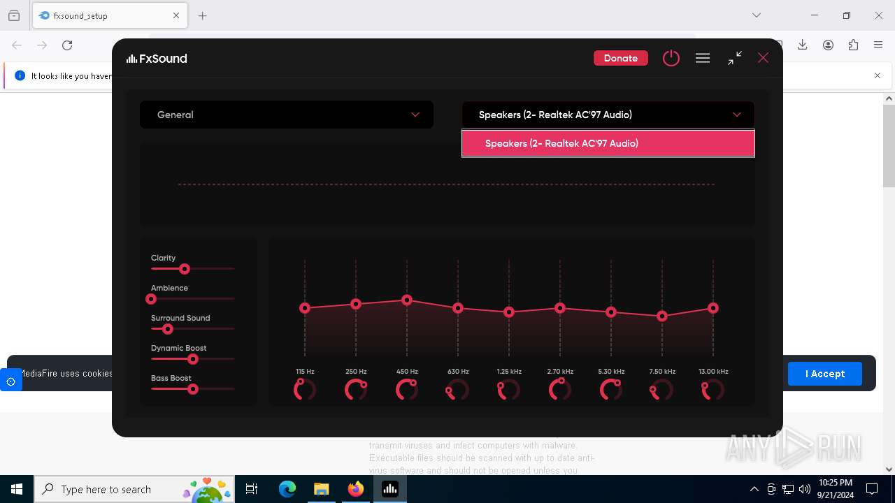Click the 5.30 kHz band gain point

coord(611,312)
